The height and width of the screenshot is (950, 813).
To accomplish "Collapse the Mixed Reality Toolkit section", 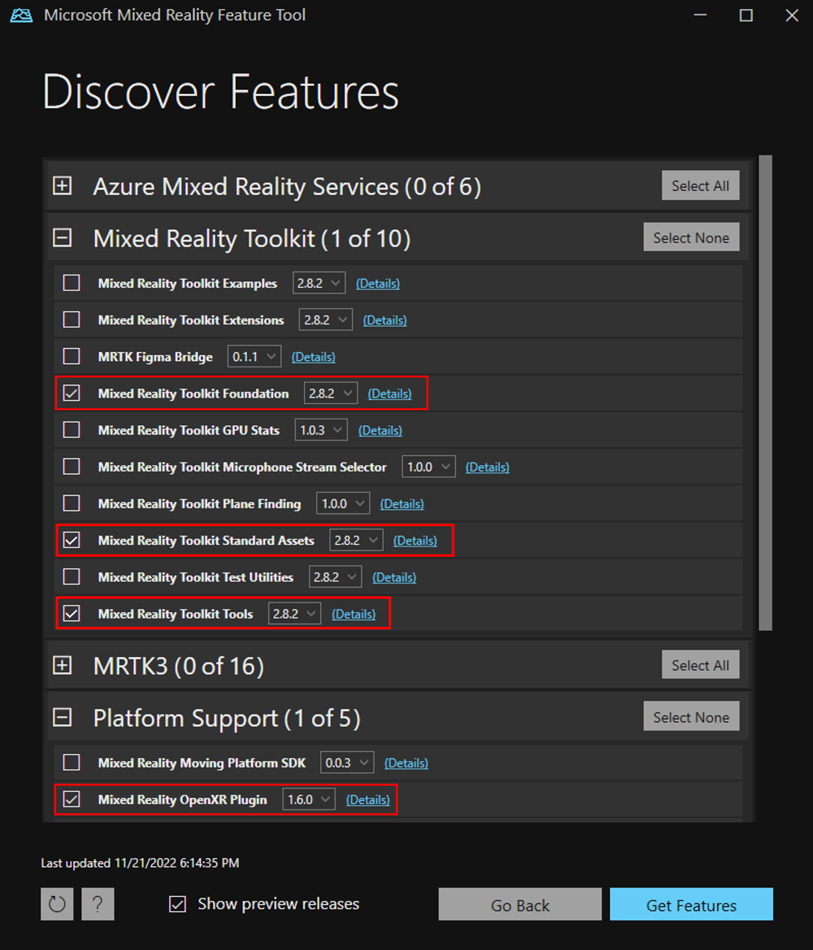I will [x=62, y=238].
